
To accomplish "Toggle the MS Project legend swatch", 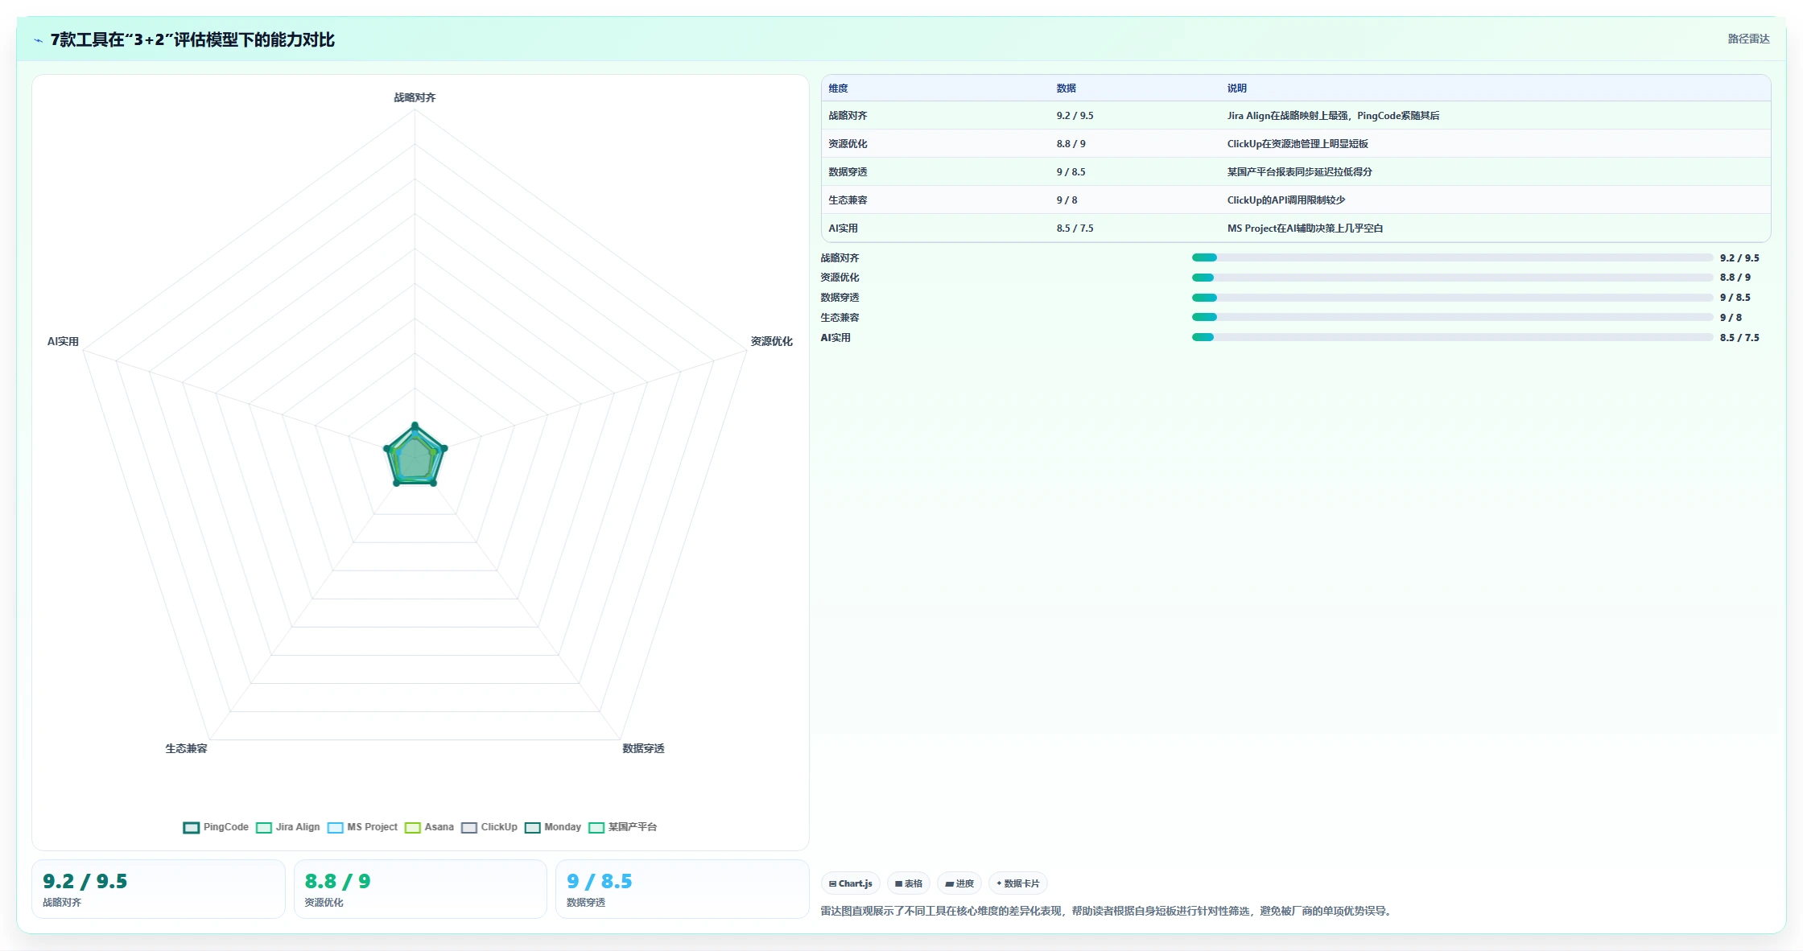I will 335,827.
